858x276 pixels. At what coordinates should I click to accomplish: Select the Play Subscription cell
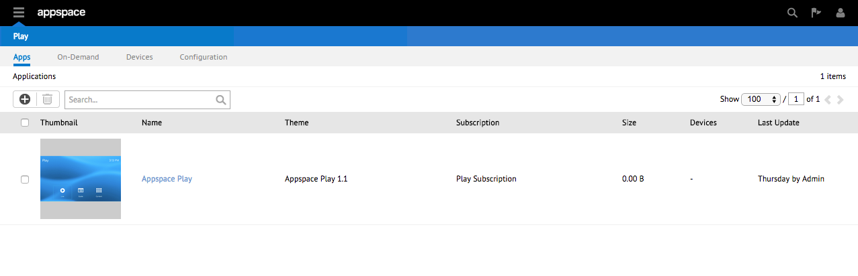[486, 179]
